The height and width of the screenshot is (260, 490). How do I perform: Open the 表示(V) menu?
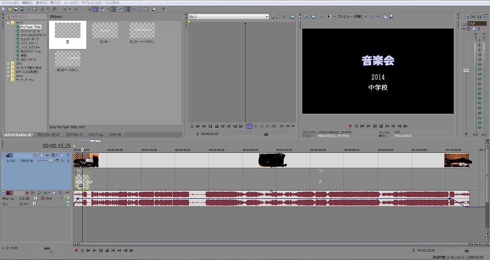coord(41,3)
